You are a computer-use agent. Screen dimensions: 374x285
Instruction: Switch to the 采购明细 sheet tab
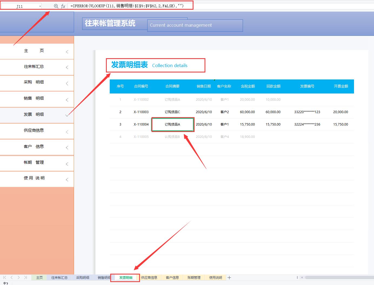coord(82,277)
